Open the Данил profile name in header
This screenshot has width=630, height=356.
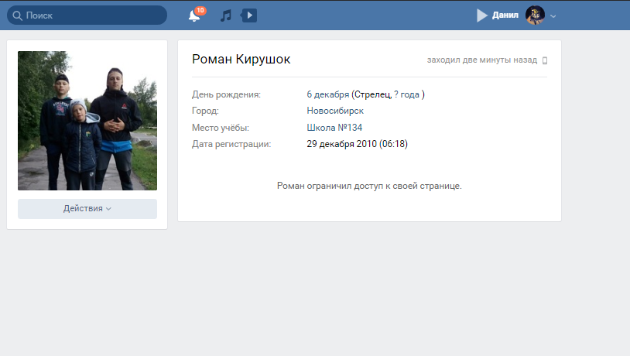[x=505, y=15]
